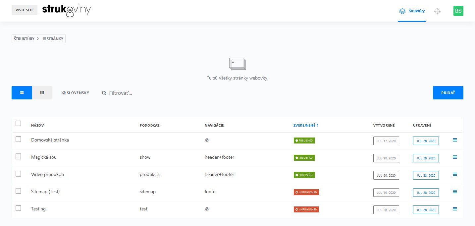475x226 pixels.
Task: Open the Video produkcia page
Action: click(47, 174)
